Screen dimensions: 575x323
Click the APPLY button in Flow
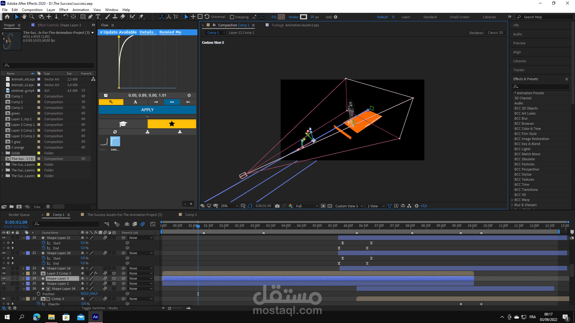(147, 110)
